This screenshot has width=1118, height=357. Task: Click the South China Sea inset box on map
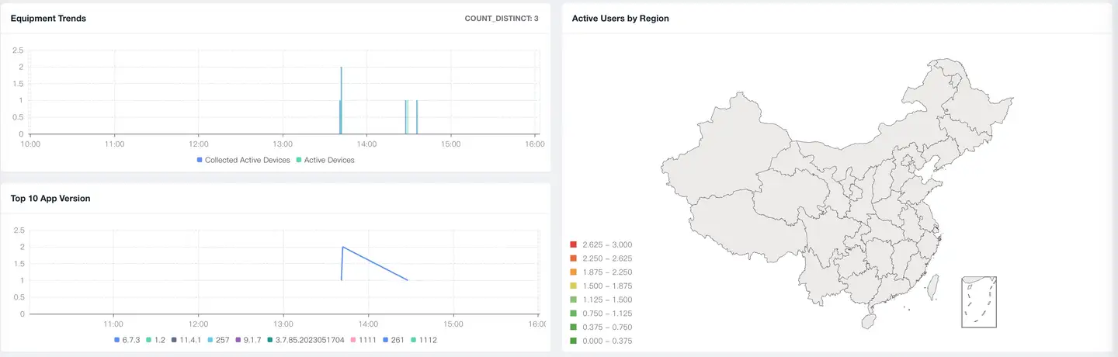point(978,301)
